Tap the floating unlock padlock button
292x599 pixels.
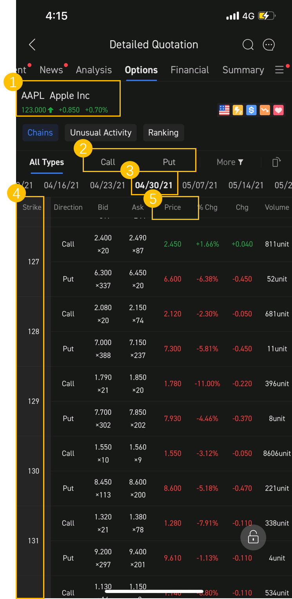pyautogui.click(x=253, y=537)
